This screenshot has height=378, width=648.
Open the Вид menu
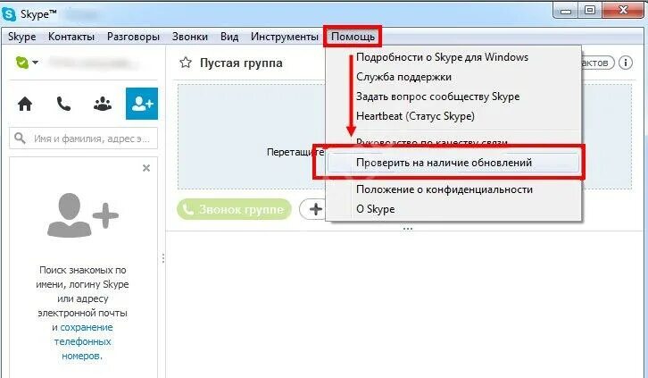click(x=229, y=37)
